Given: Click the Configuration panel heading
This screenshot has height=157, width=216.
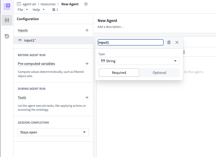Looking at the screenshot, I should pos(28,19).
